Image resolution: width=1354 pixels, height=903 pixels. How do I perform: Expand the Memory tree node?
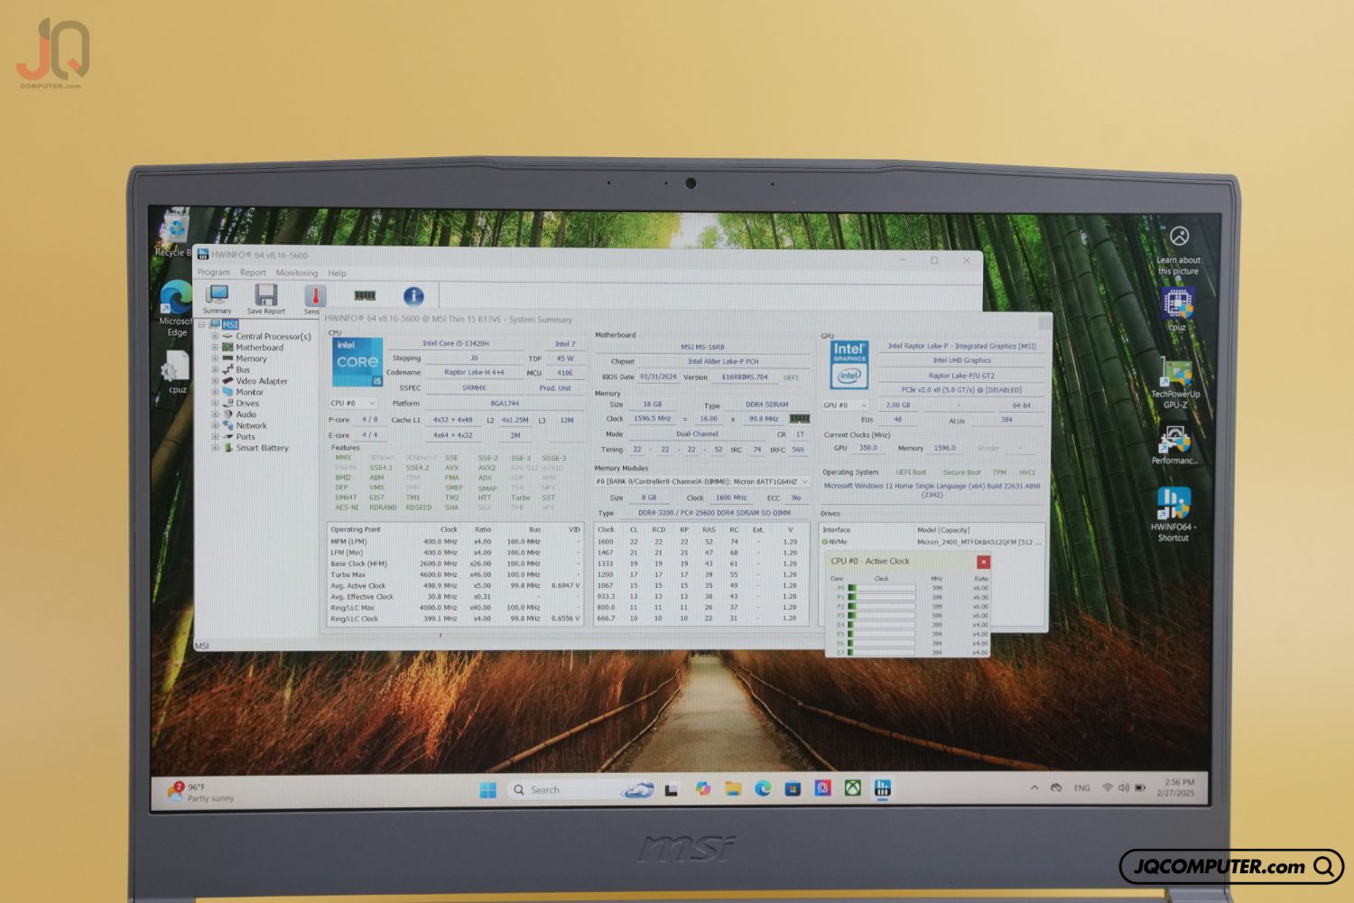(215, 358)
